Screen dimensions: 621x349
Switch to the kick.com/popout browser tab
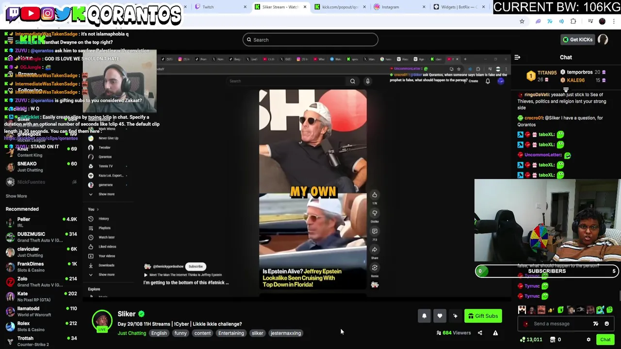[x=340, y=7]
